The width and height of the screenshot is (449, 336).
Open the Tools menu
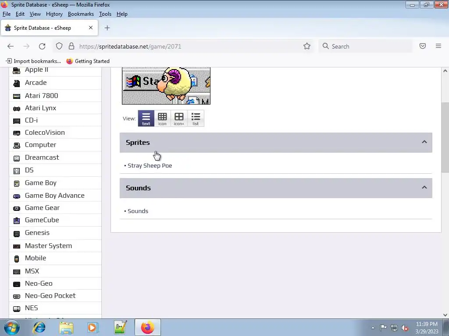click(x=105, y=14)
